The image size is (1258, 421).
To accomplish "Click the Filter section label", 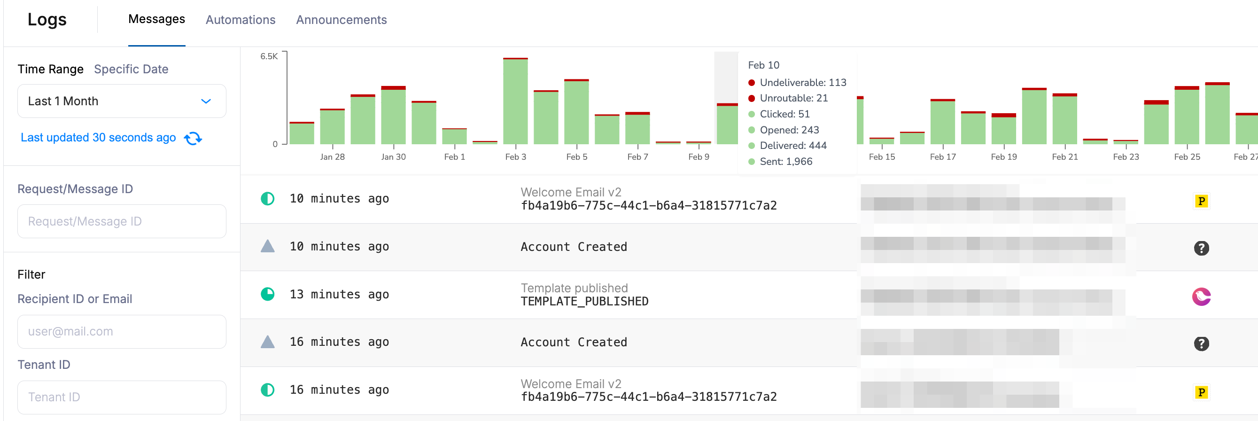I will coord(31,274).
